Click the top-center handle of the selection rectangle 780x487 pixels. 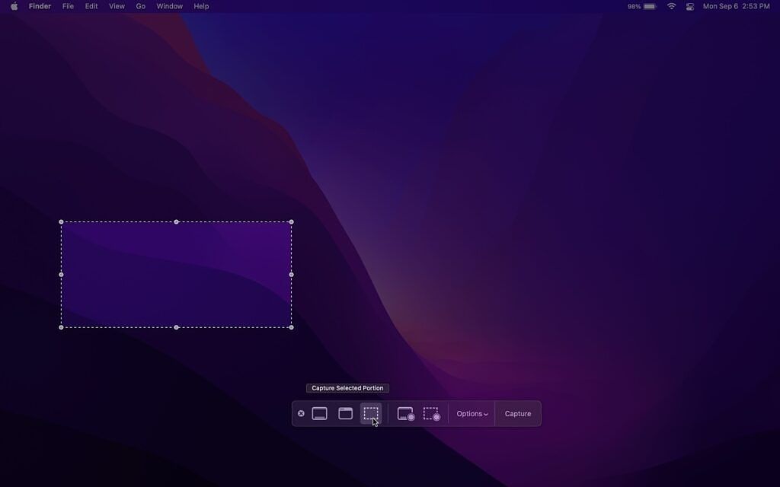click(177, 221)
